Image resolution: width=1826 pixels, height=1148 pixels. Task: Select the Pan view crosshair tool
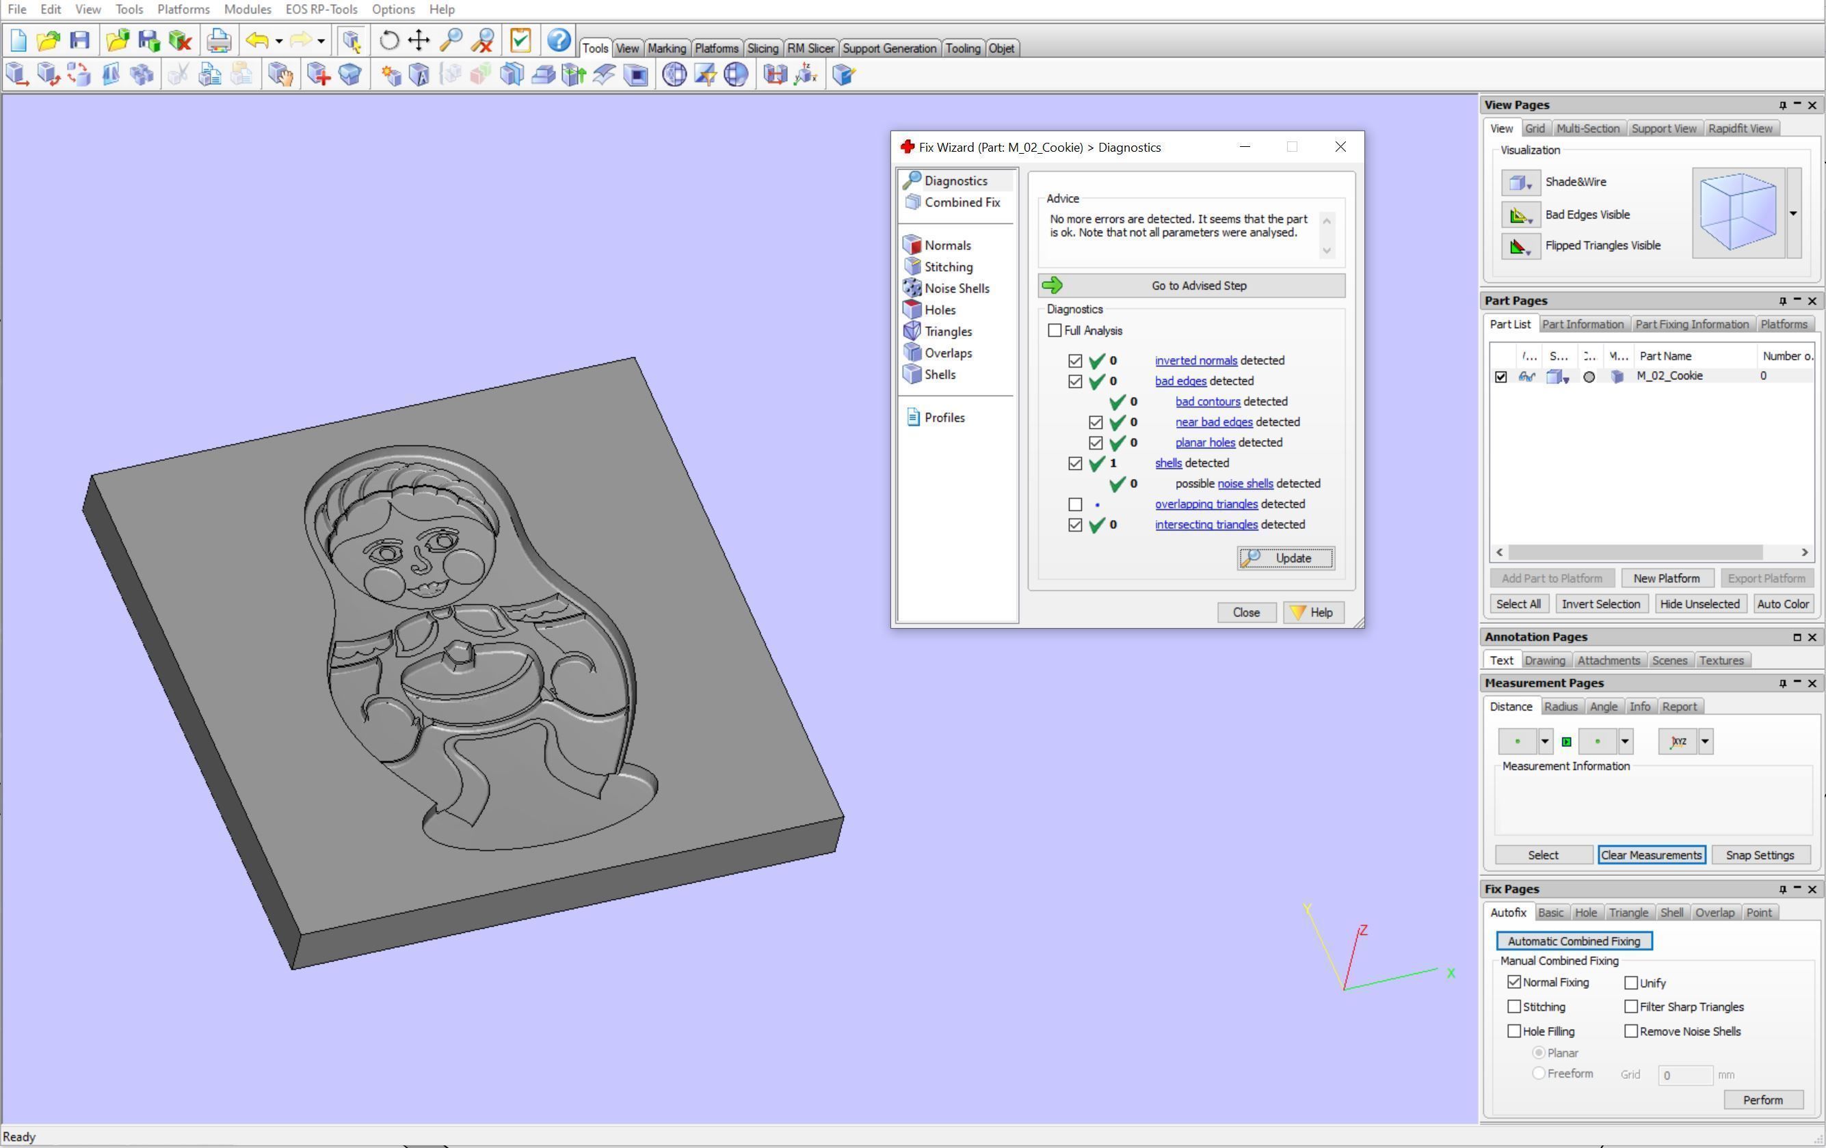tap(419, 40)
